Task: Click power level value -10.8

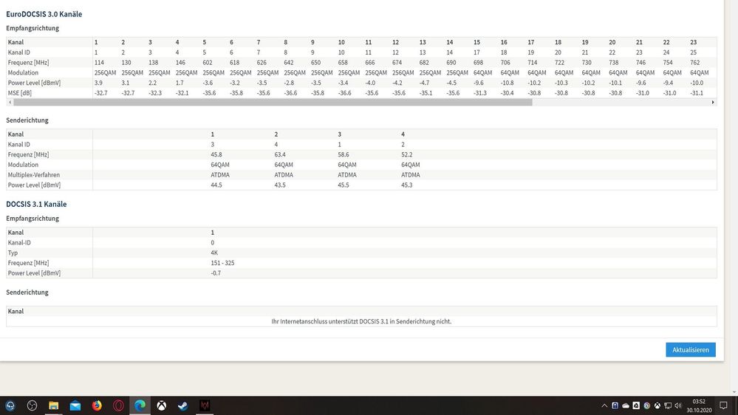Action: (x=507, y=83)
